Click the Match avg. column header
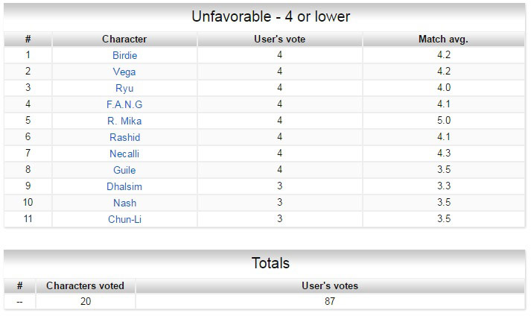This screenshot has height=316, width=531. [444, 39]
